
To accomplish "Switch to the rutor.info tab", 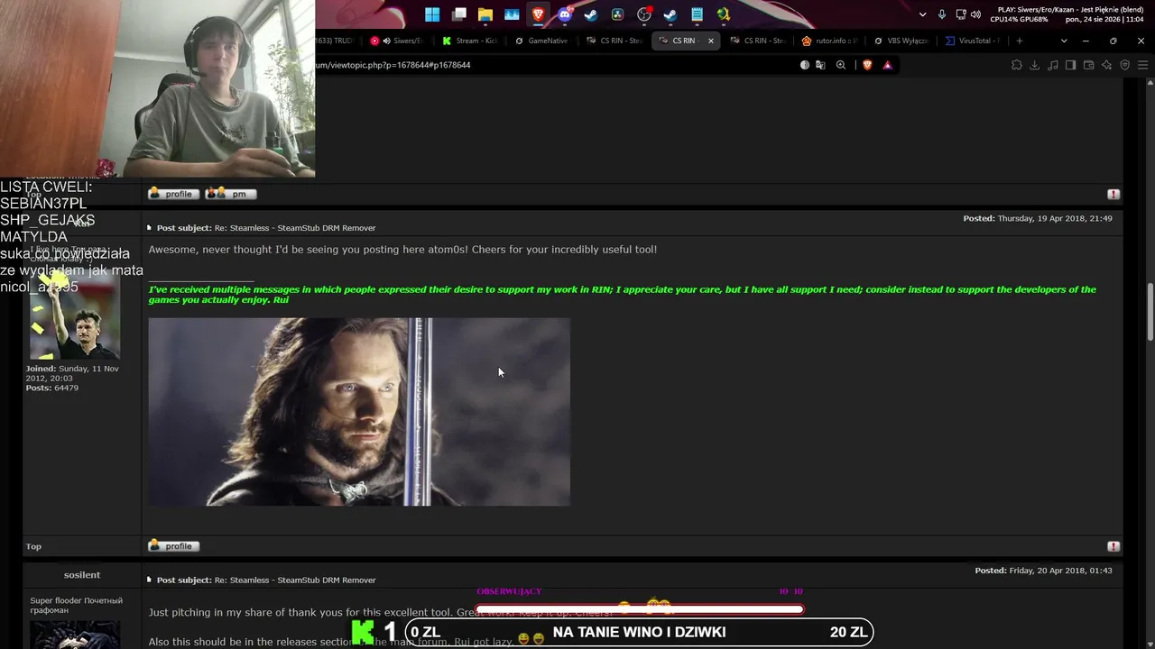I will pos(830,41).
